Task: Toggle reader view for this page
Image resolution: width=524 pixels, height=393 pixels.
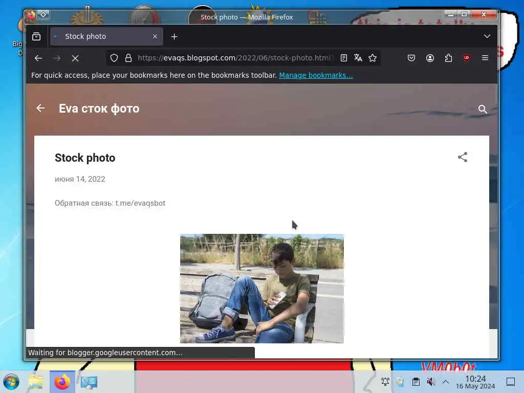Action: click(x=343, y=58)
